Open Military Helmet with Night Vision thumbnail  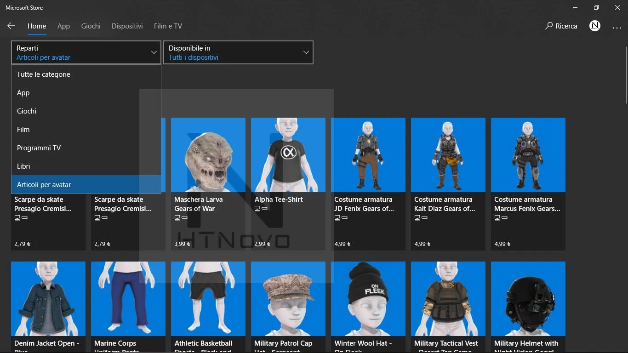tap(528, 299)
